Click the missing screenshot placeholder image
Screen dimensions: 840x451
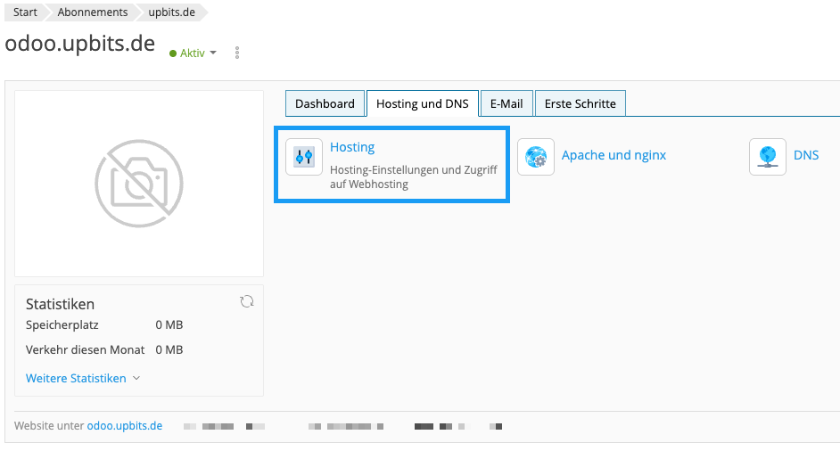[139, 184]
